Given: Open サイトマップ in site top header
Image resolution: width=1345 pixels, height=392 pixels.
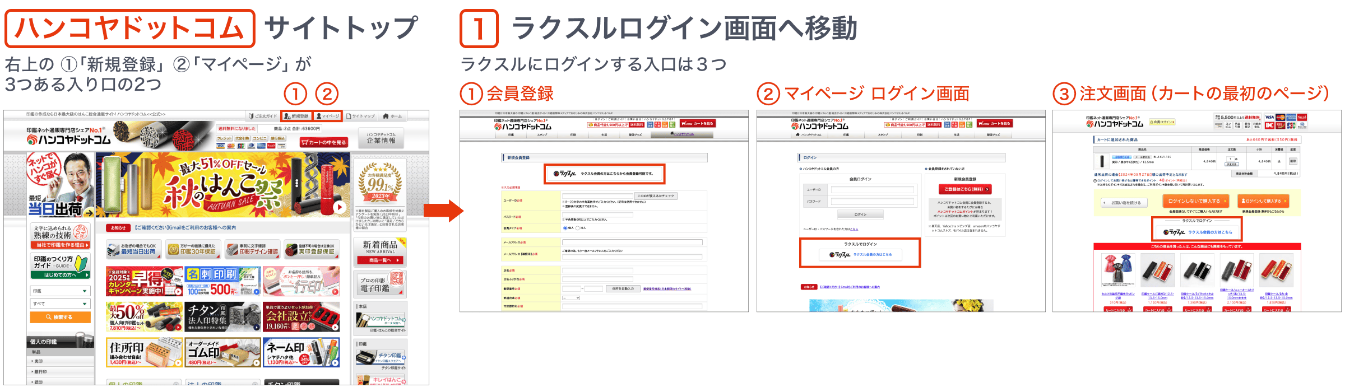Looking at the screenshot, I should 360,116.
